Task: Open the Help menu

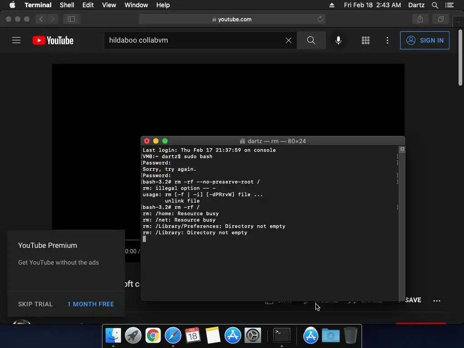Action: tap(163, 5)
